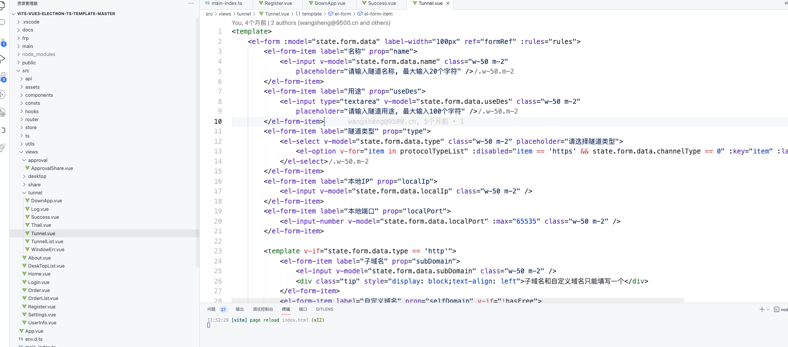788x347 pixels.
Task: Click 'tunnel' segment in breadcrumb path
Action: point(244,14)
